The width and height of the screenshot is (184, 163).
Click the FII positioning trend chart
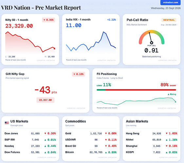(x=136, y=101)
